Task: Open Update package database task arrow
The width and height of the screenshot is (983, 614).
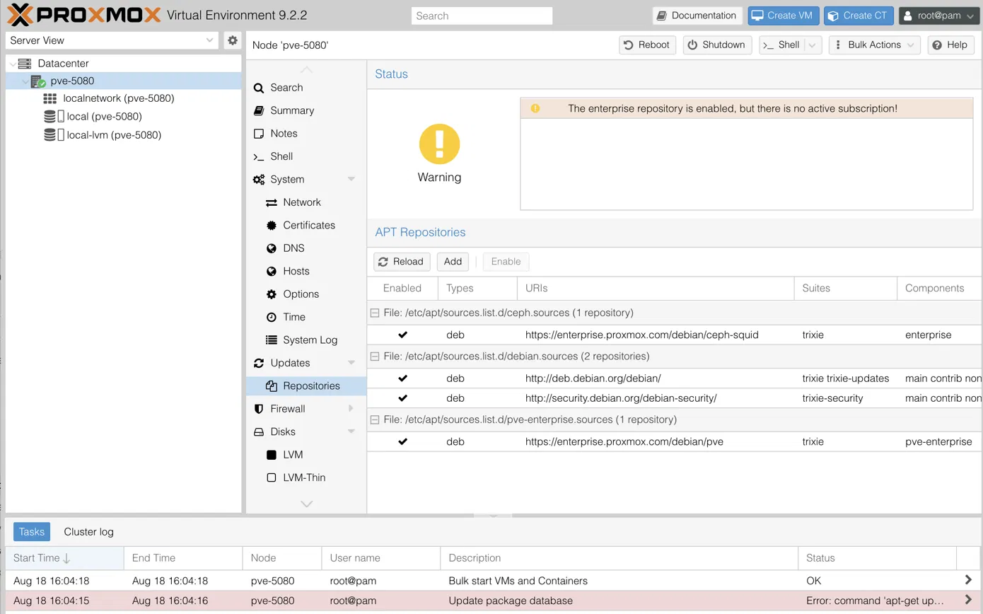Action: point(968,601)
